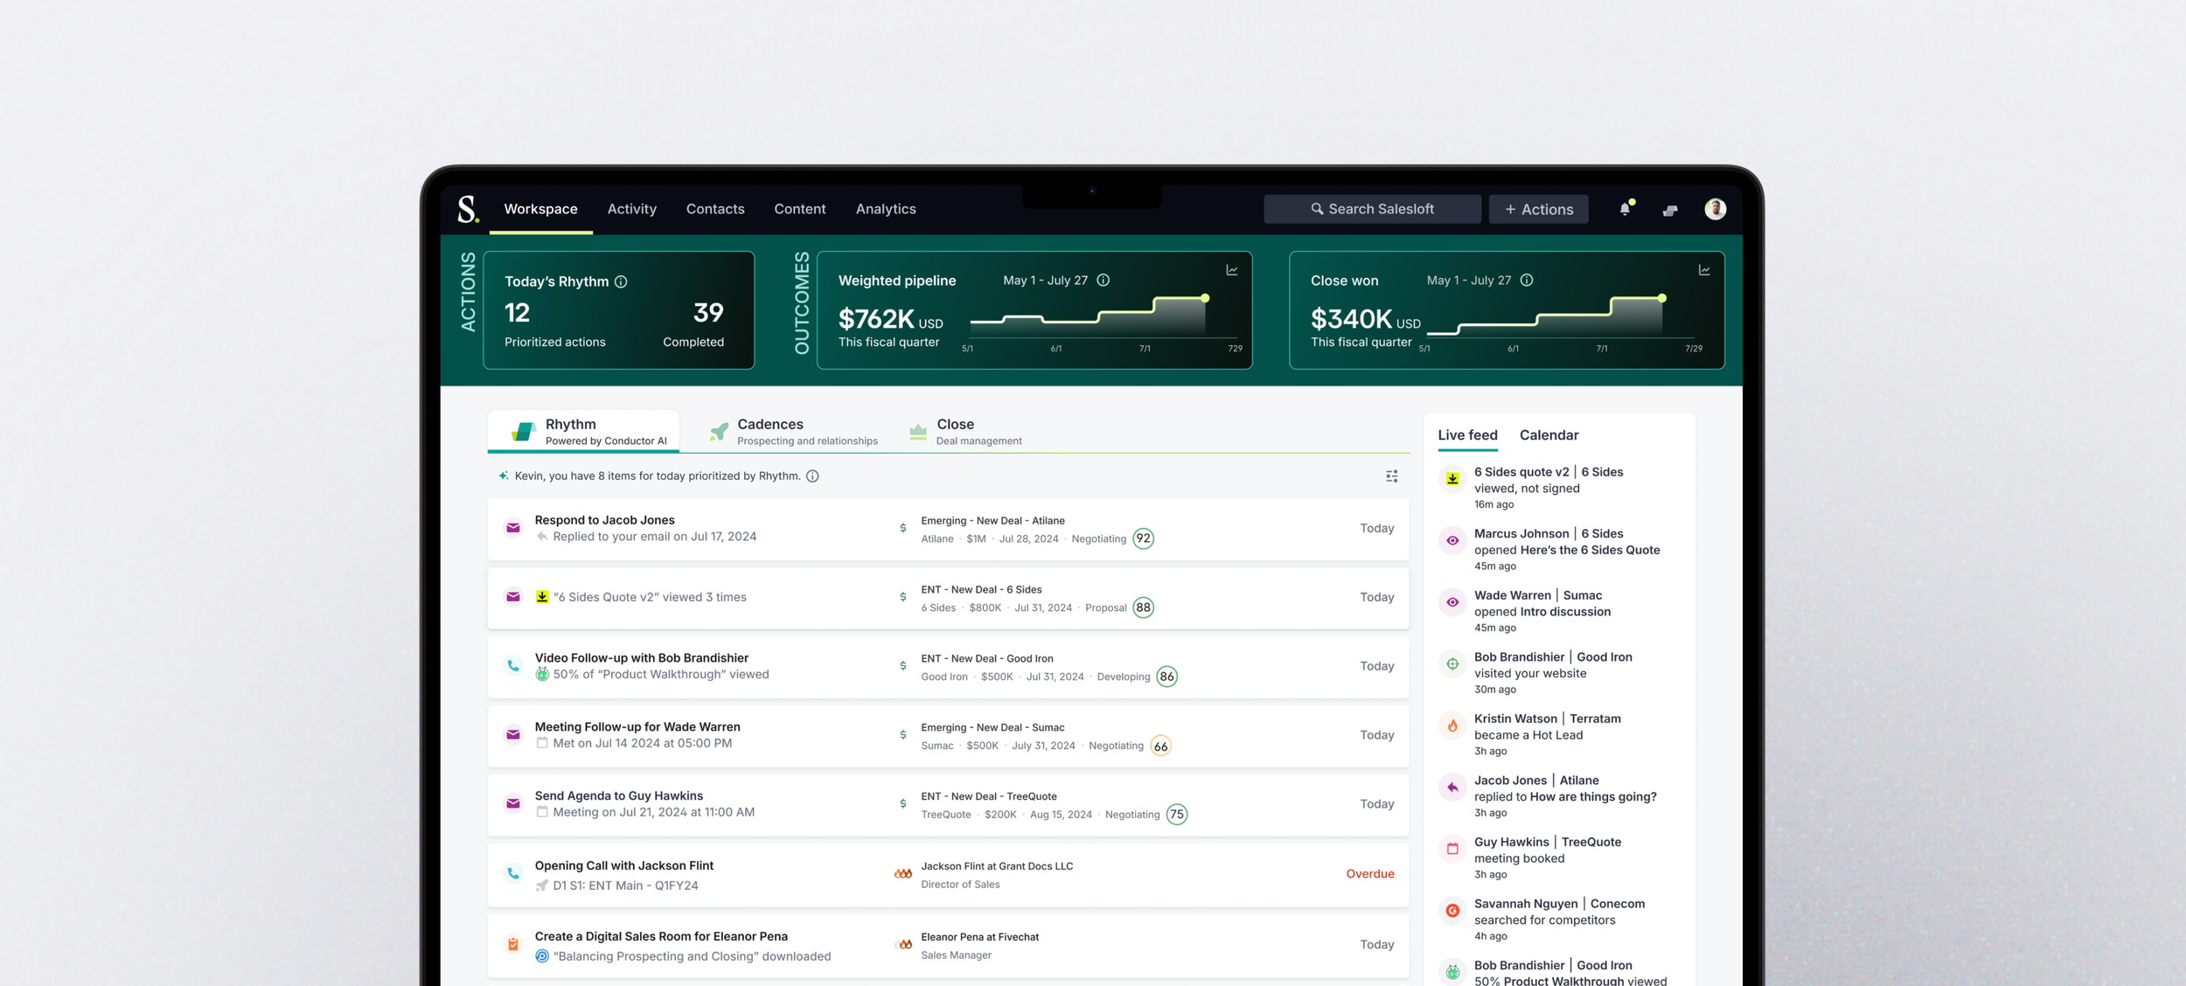Image resolution: width=2186 pixels, height=986 pixels.
Task: Click the info icon beside Rhythm message
Action: click(812, 476)
